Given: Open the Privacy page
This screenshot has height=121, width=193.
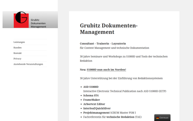Looking at the screenshot, I should (x=17, y=59).
